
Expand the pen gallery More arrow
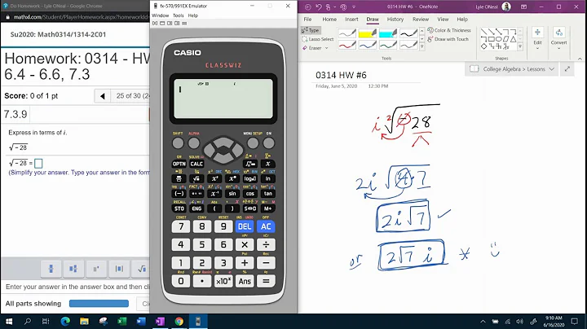pyautogui.click(x=422, y=46)
